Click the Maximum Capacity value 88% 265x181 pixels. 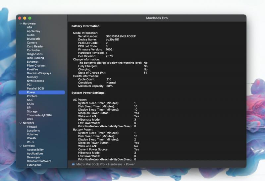109,86
